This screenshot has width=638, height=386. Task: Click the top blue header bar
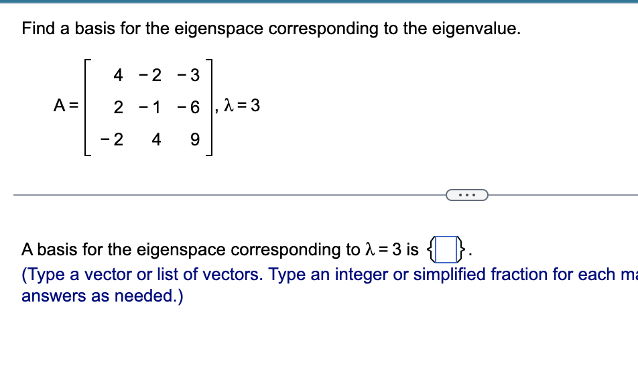pyautogui.click(x=319, y=3)
